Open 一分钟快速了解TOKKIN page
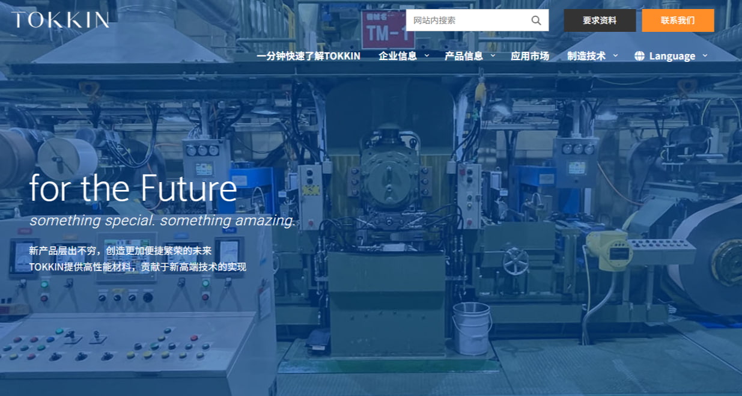 [x=308, y=56]
